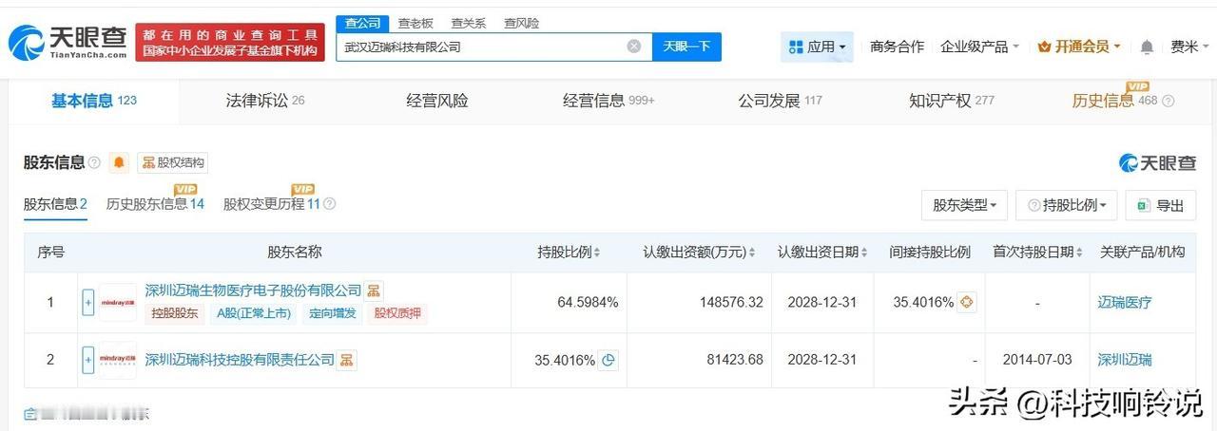1217x431 pixels.
Task: Expand row 1 shareholder with plus button
Action: (x=88, y=303)
